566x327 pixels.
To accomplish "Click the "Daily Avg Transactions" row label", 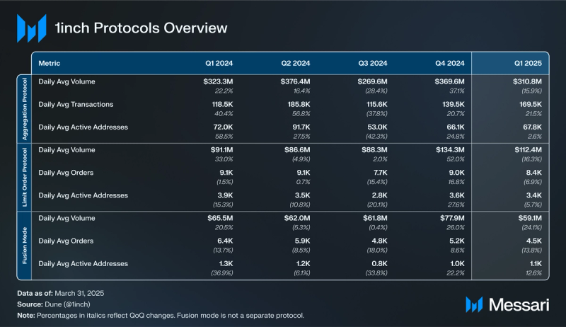I will pyautogui.click(x=76, y=104).
